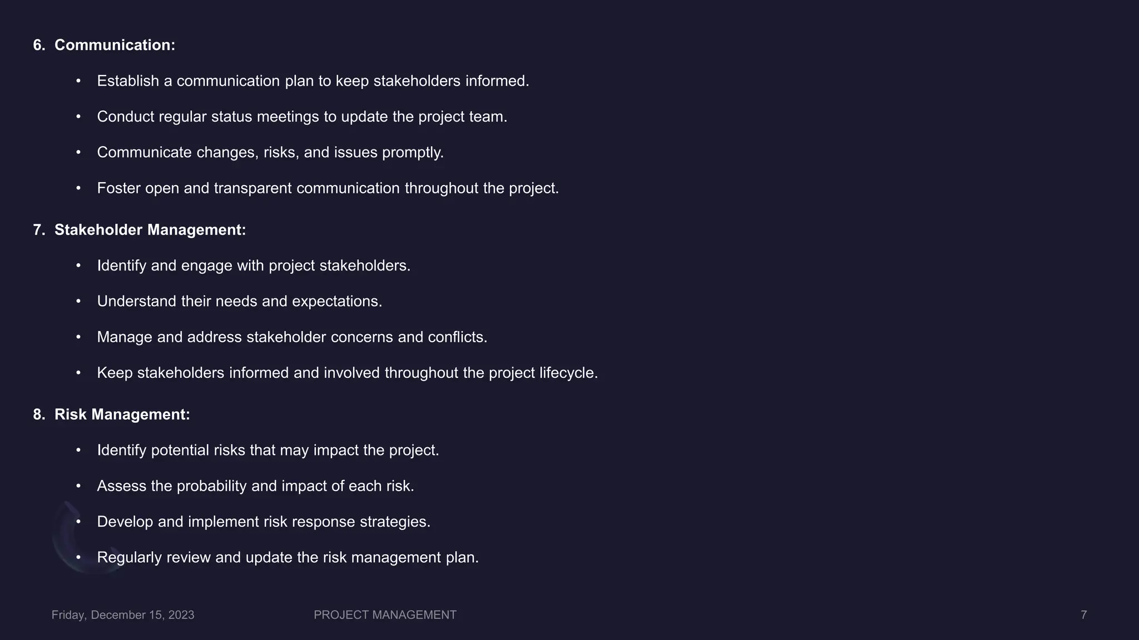Click the Communication section heading
Viewport: 1139px width, 640px height.
[115, 45]
